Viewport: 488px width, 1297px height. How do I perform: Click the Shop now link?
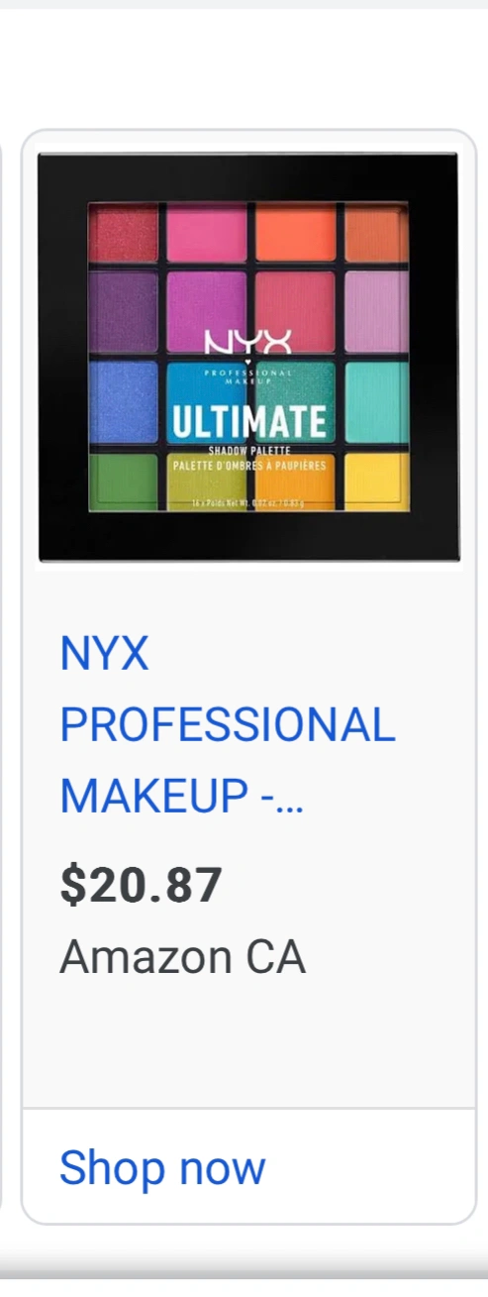coord(162,1167)
